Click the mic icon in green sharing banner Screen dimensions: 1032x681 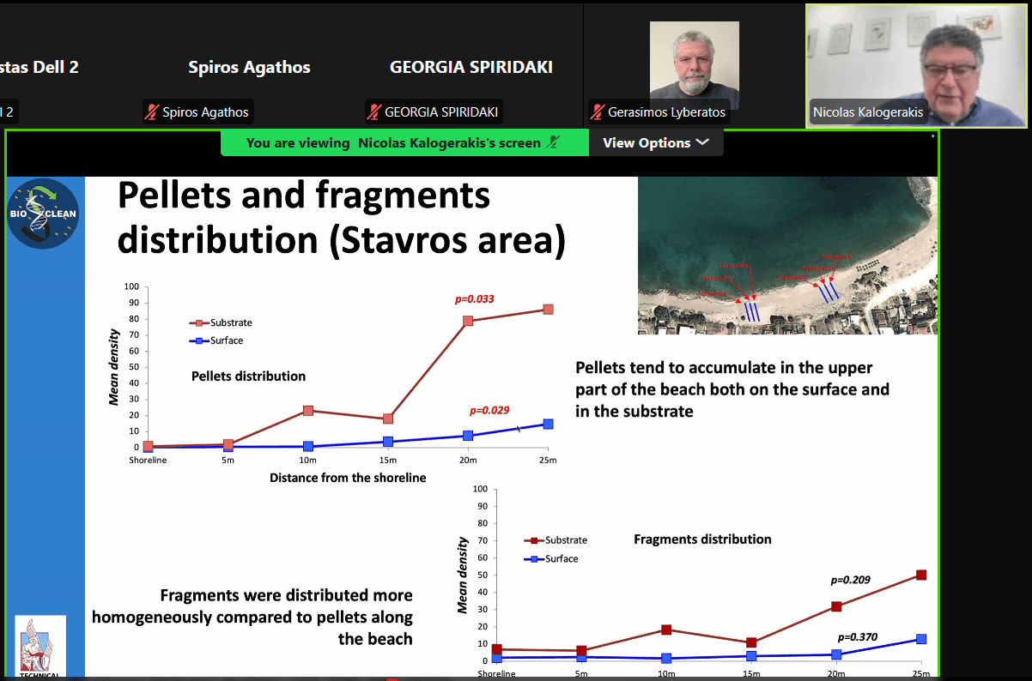tap(554, 143)
